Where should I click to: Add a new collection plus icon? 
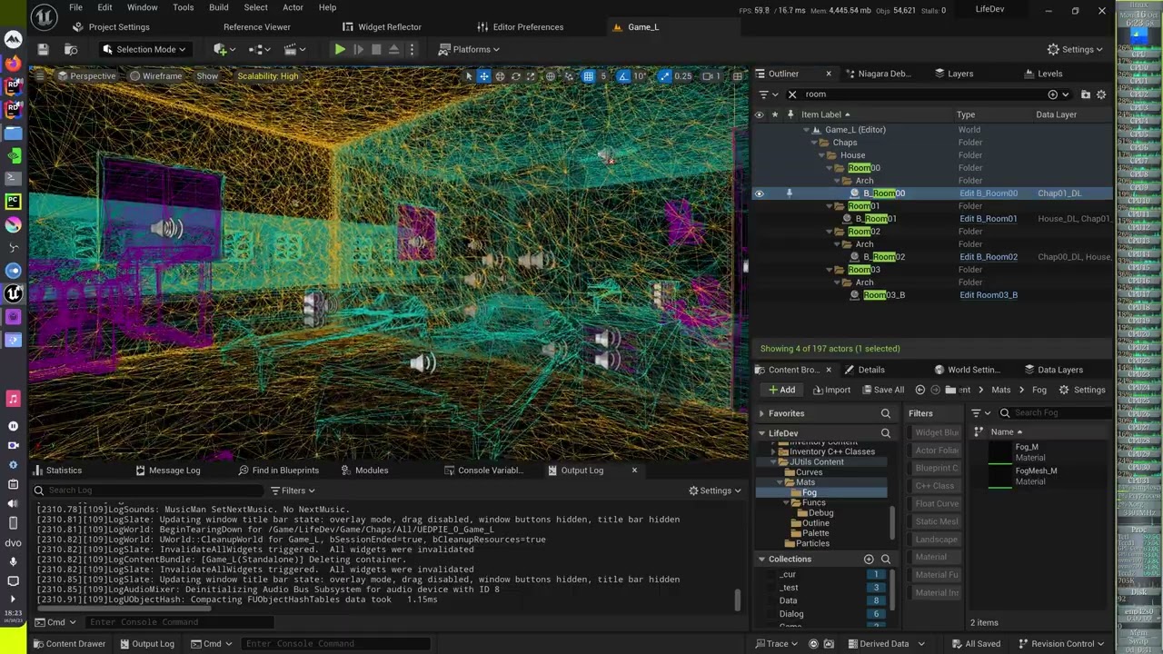click(x=869, y=559)
